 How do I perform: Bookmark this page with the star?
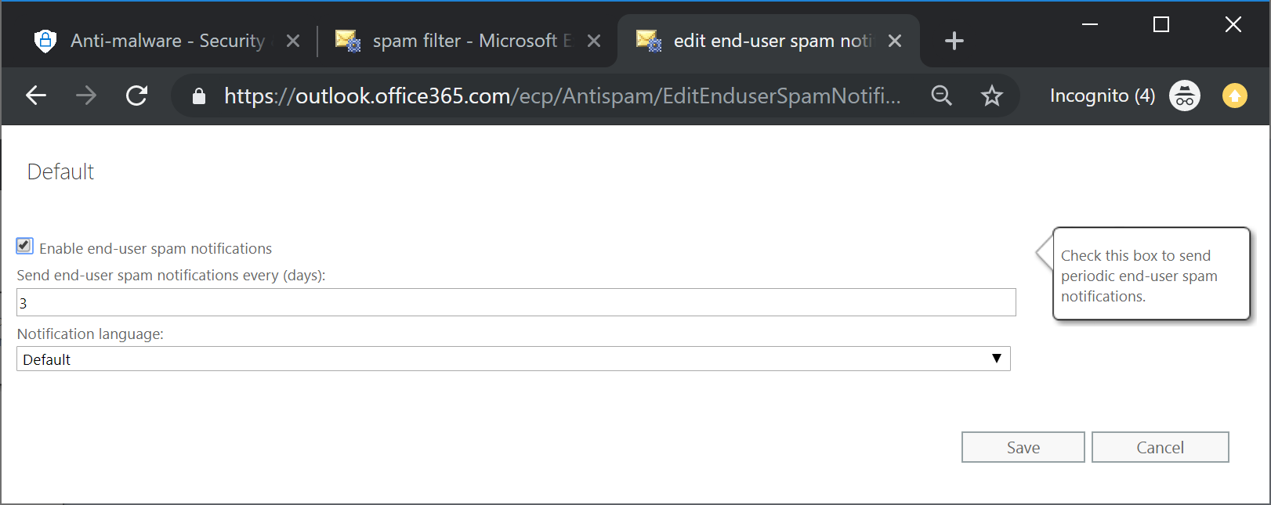tap(992, 96)
